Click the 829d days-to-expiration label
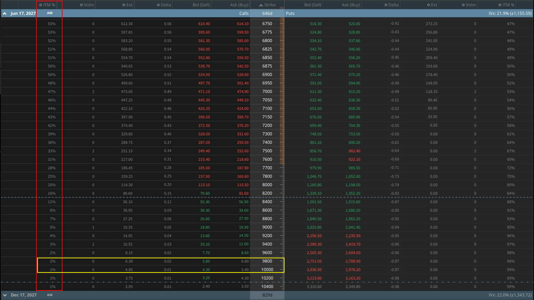 pos(267,295)
